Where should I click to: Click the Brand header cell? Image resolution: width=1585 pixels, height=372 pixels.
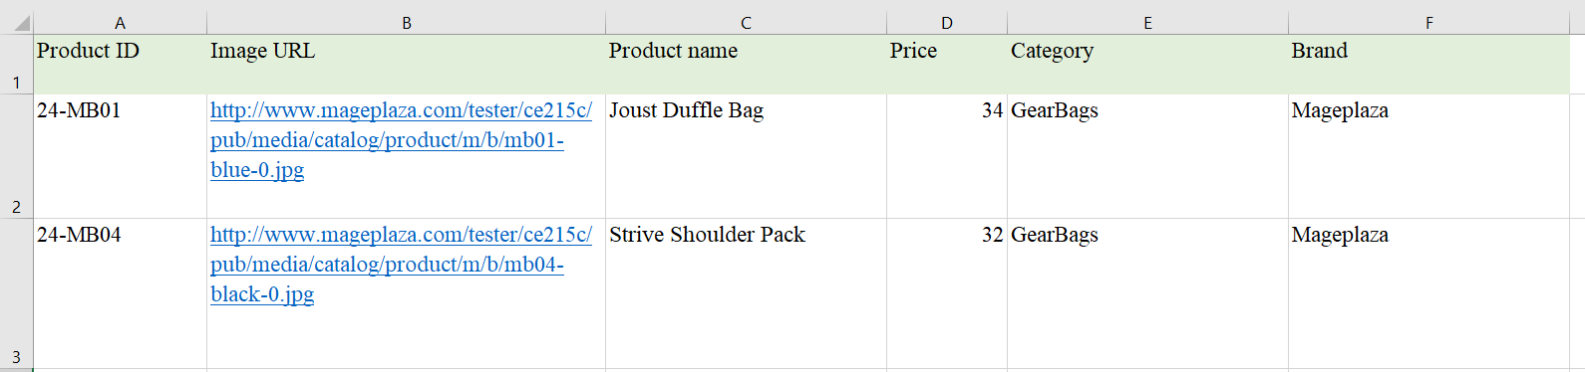click(x=1428, y=65)
